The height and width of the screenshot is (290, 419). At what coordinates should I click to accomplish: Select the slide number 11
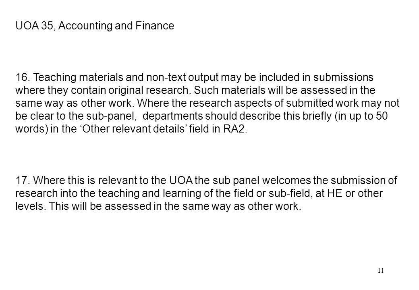click(x=381, y=271)
